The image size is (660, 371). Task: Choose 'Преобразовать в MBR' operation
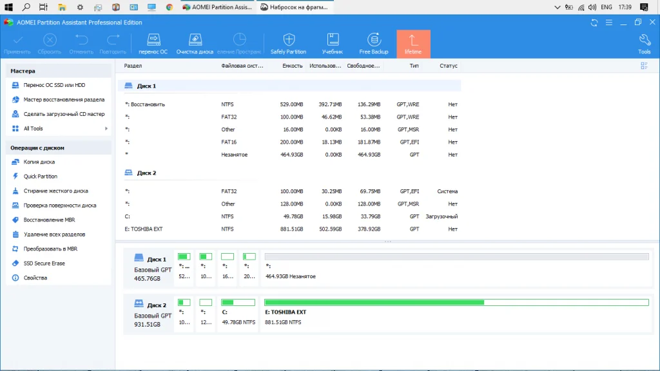50,249
